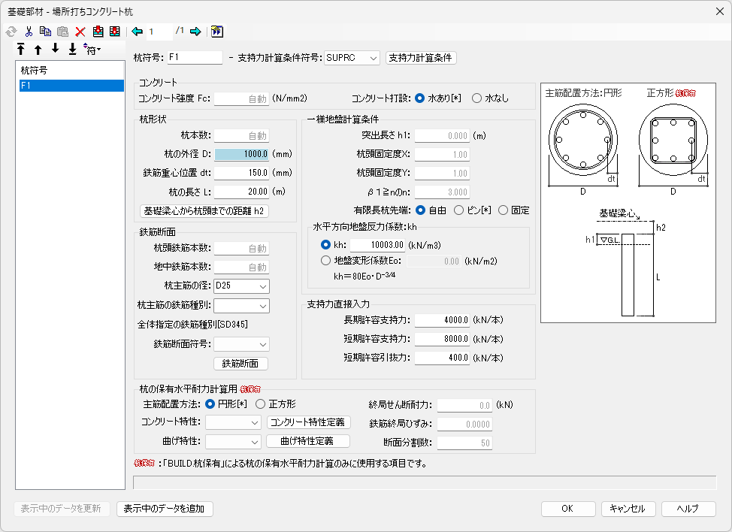Screen dimensions: 732x532
Task: Click the 支持力計算条件 button
Action: click(420, 58)
